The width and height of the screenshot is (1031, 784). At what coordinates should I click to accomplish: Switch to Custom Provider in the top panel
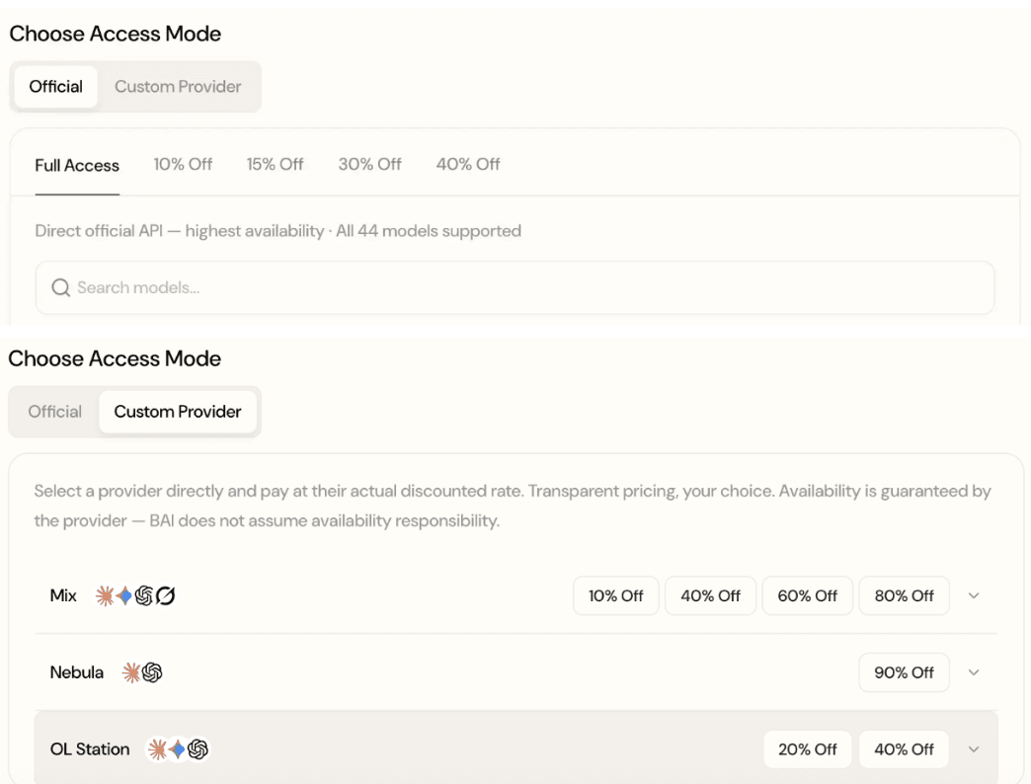tap(178, 87)
